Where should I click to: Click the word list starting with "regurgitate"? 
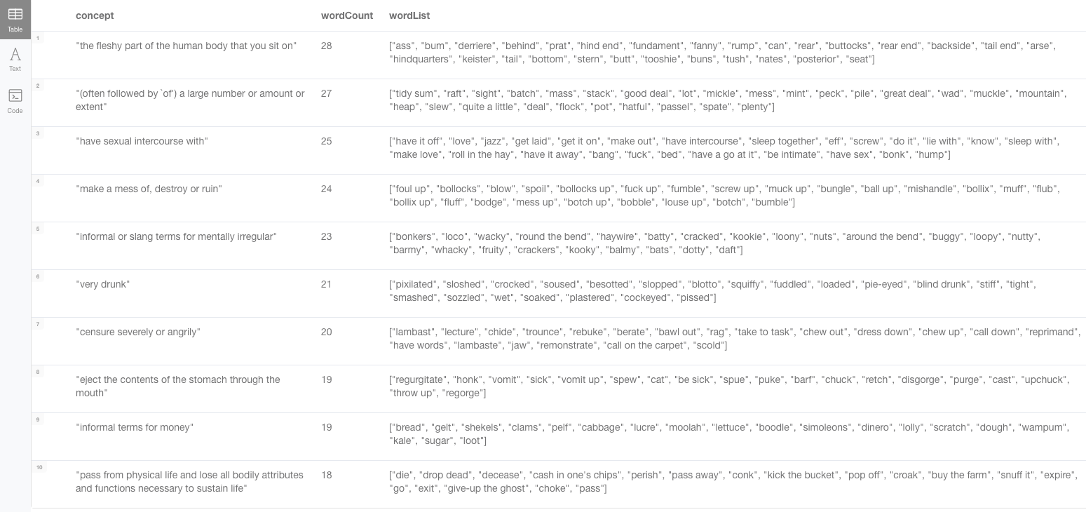click(x=728, y=386)
